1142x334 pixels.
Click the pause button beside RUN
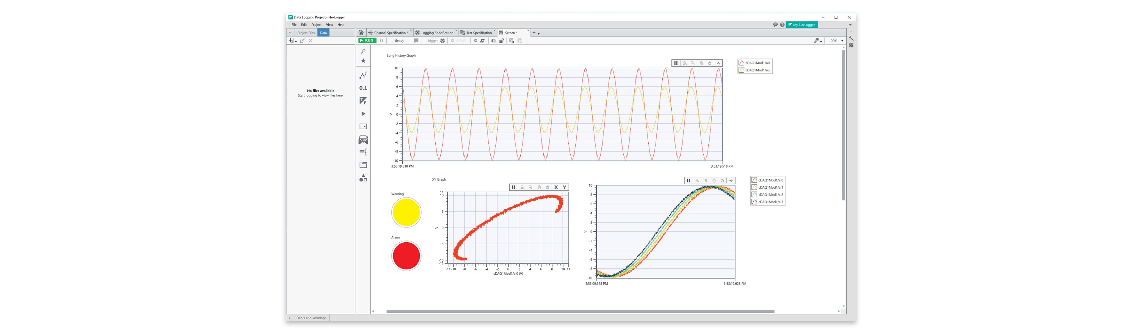click(381, 41)
